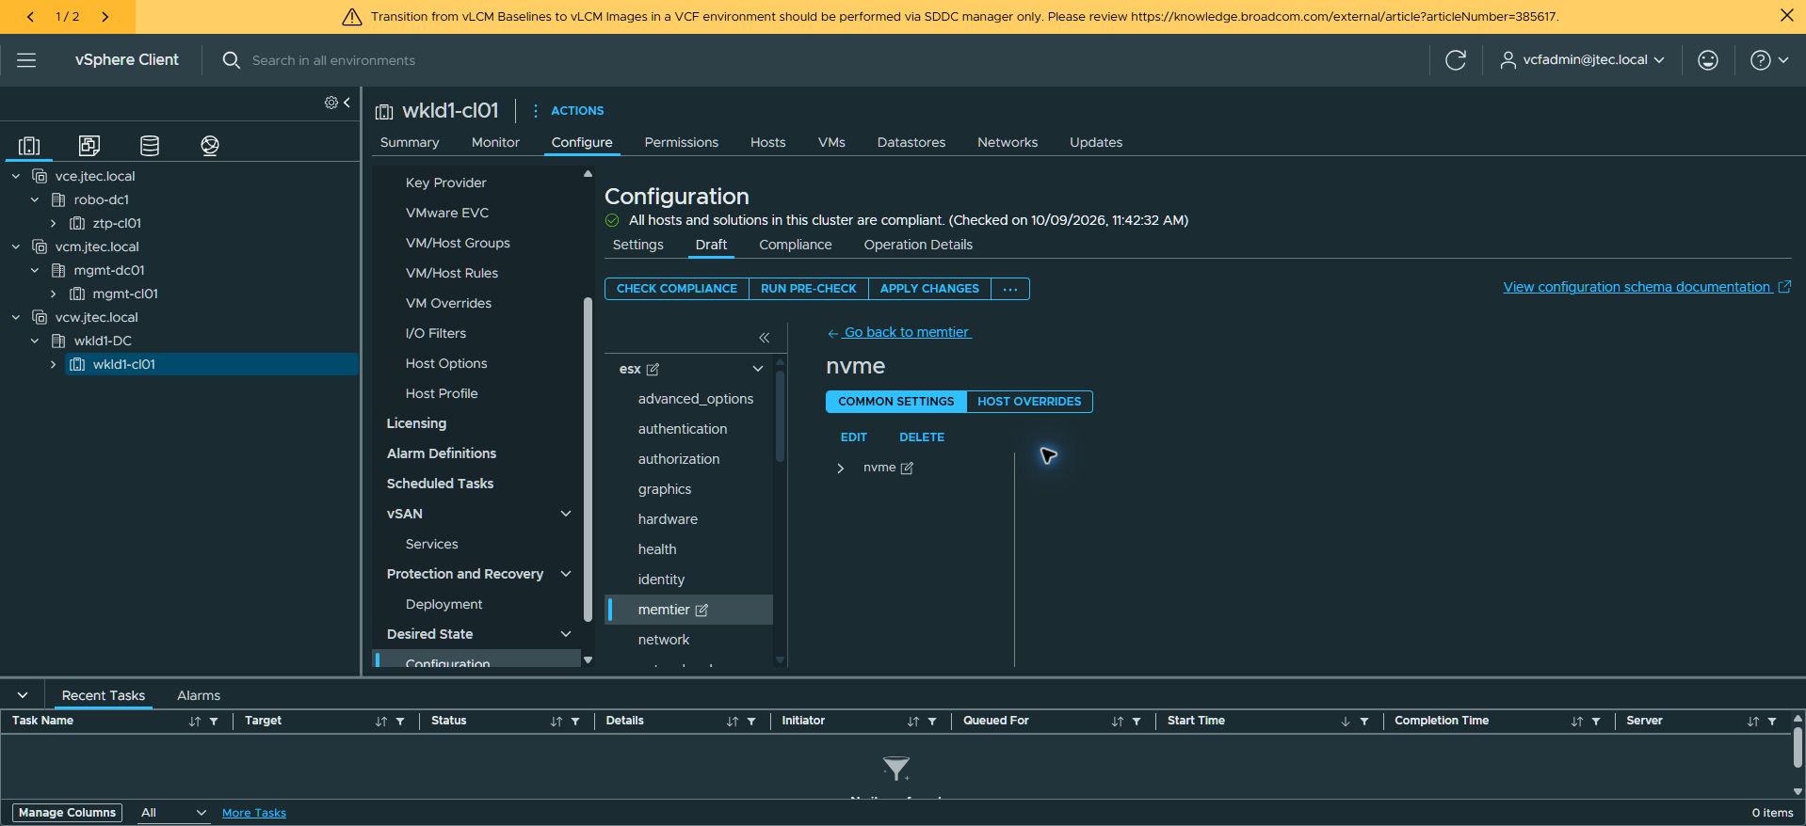Image resolution: width=1806 pixels, height=826 pixels.
Task: Open View configuration schema documentation link
Action: pos(1647,287)
